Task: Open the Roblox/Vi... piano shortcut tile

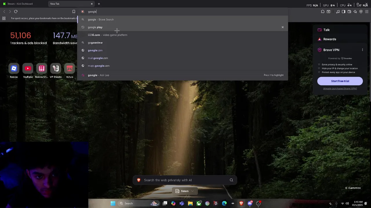Action: pos(42,71)
